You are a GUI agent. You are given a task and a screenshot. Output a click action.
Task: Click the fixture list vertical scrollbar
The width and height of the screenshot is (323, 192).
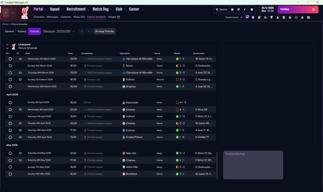point(217,165)
